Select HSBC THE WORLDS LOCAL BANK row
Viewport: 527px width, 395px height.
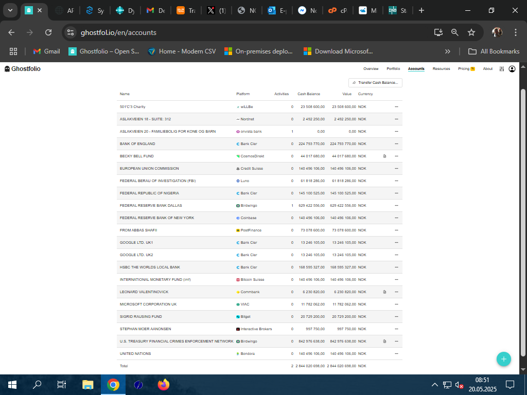(x=259, y=267)
